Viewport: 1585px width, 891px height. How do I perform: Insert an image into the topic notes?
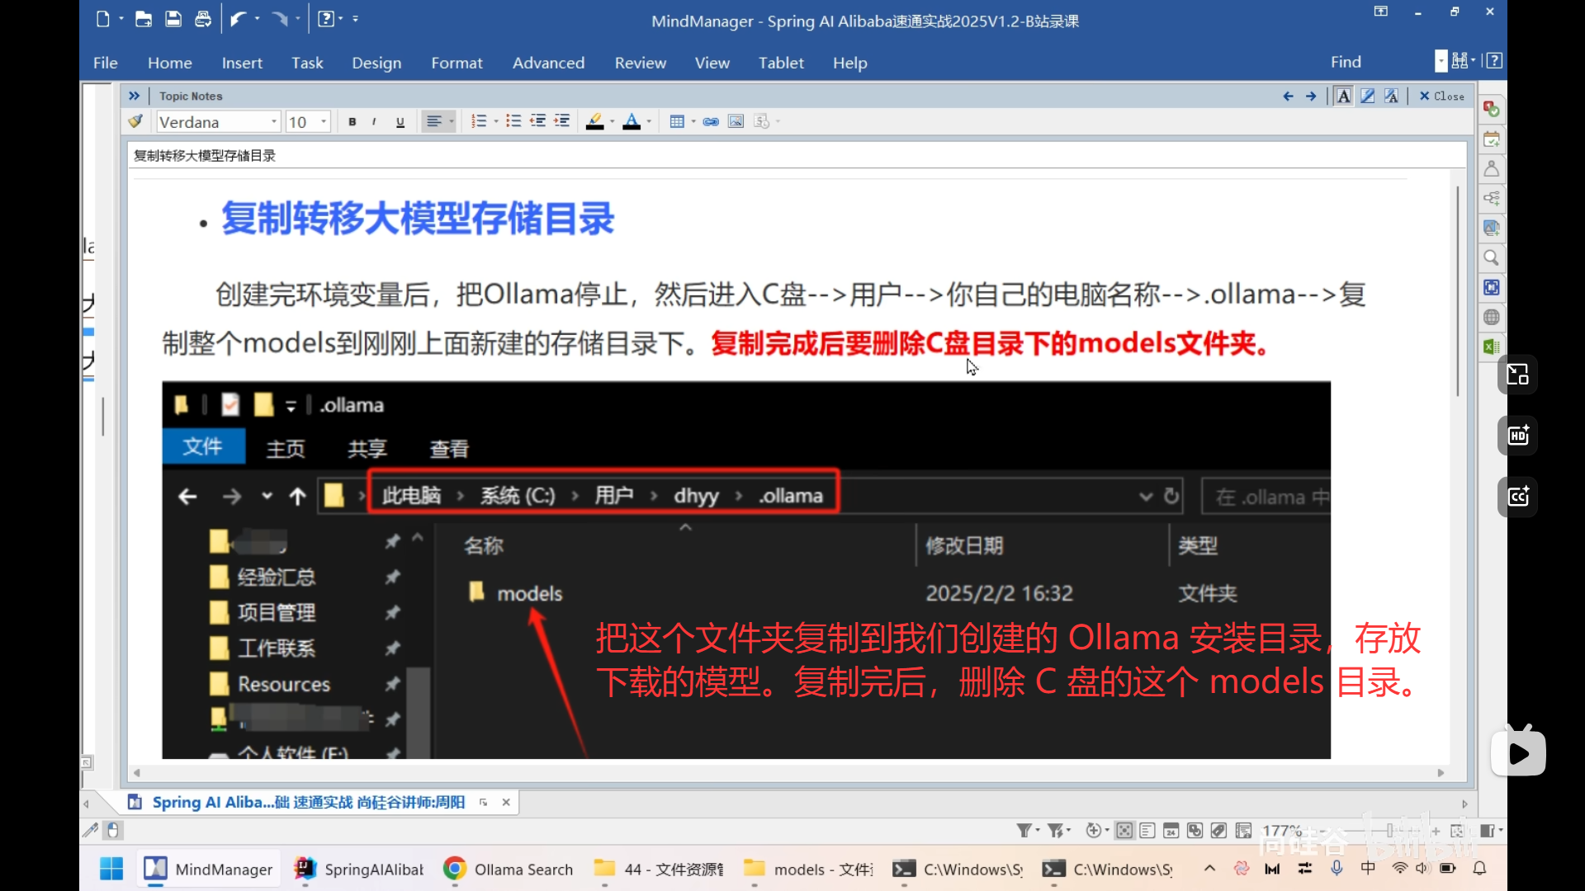tap(735, 121)
